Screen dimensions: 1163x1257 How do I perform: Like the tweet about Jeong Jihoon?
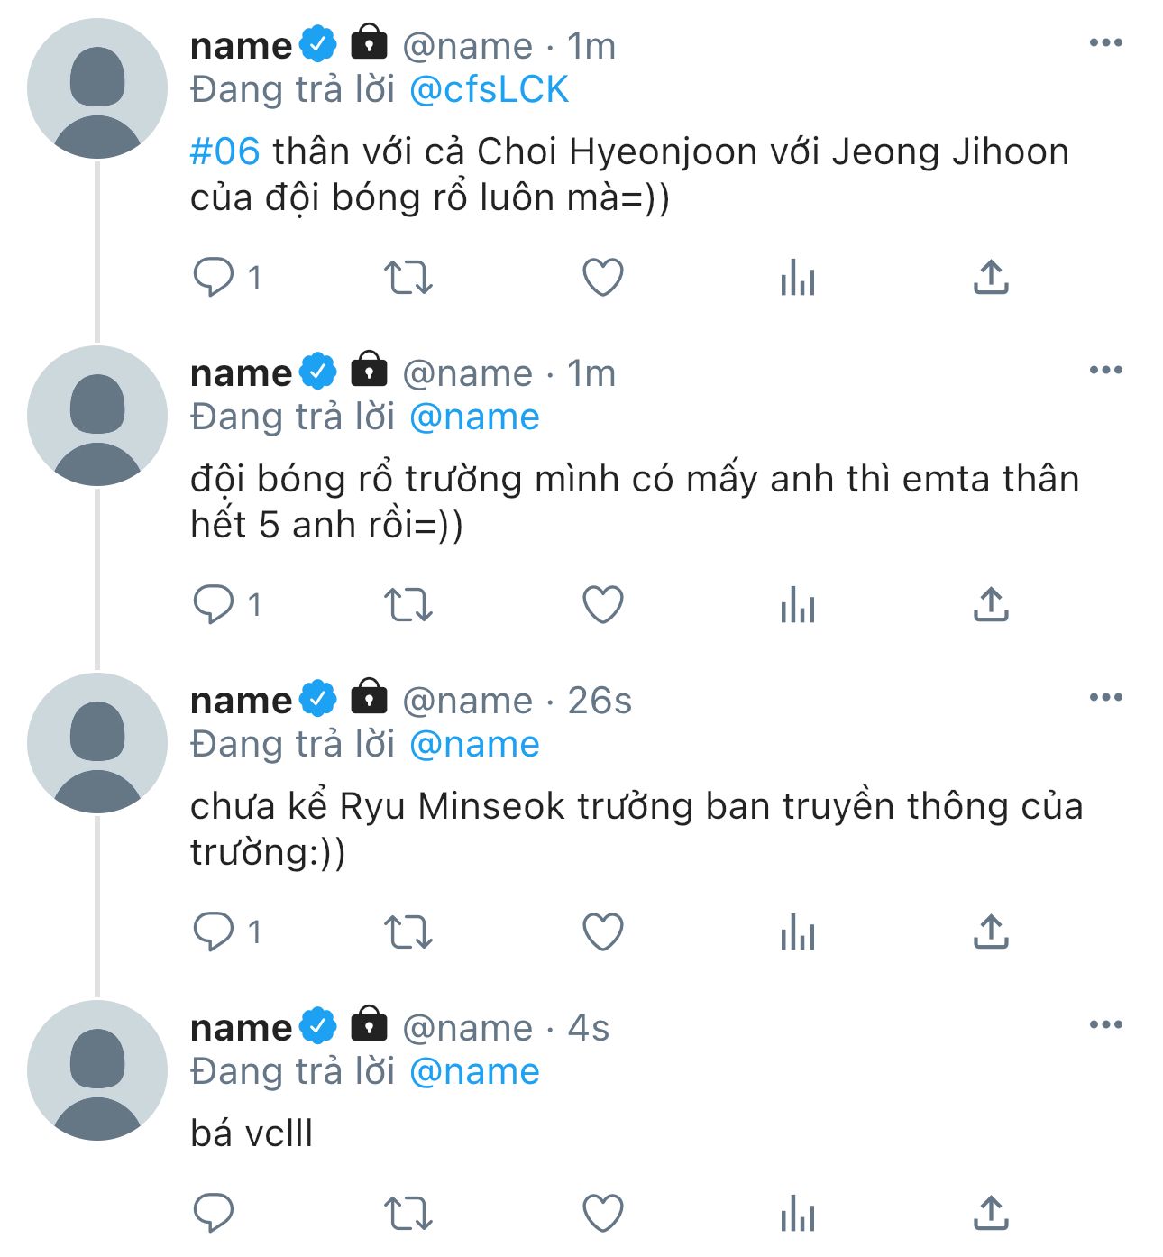[x=603, y=277]
